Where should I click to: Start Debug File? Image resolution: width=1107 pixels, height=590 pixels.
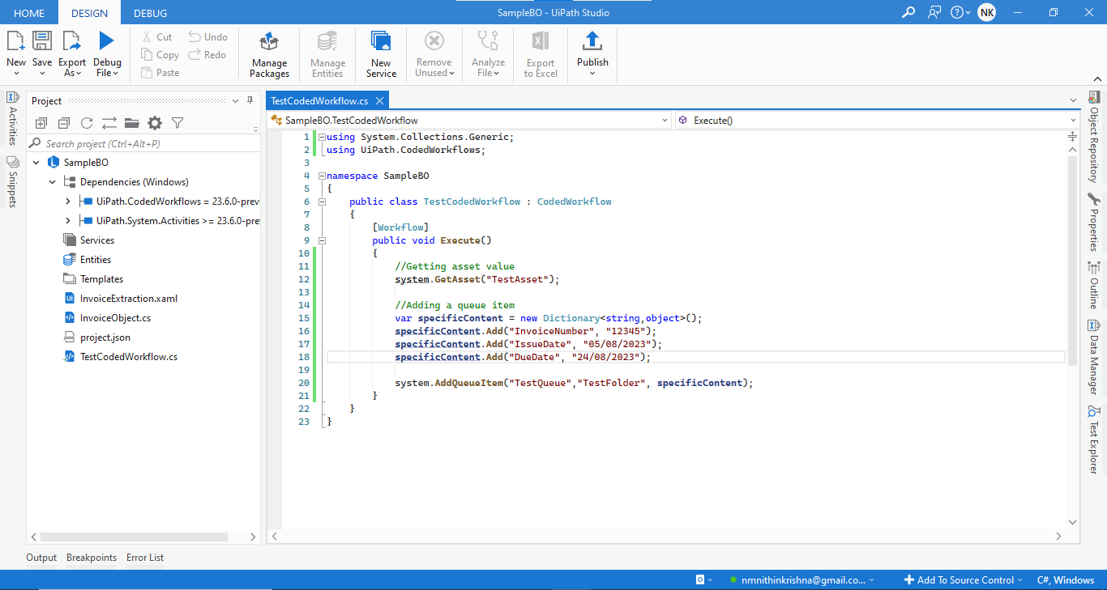107,53
